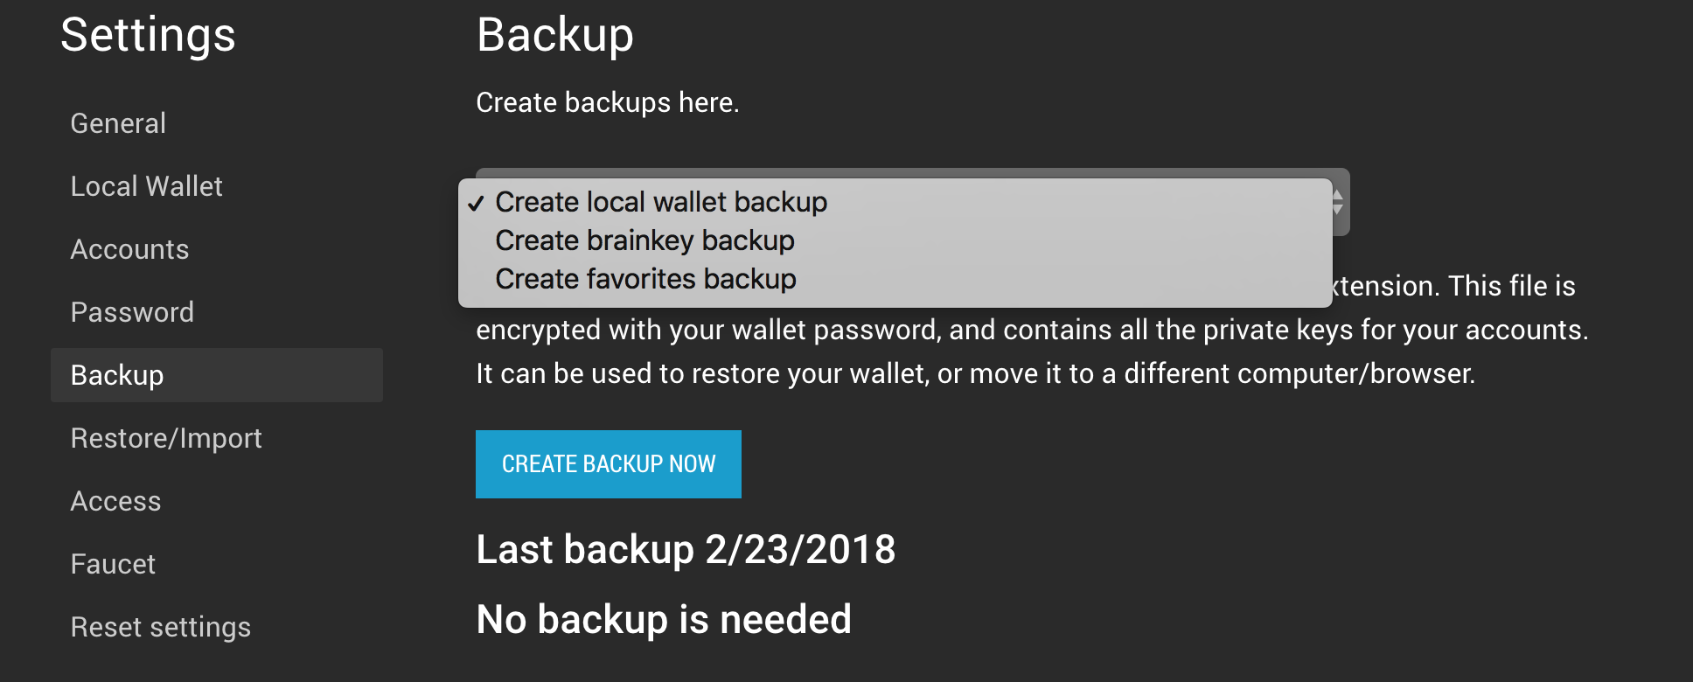The width and height of the screenshot is (1693, 682).
Task: Click the Create backups here description
Action: [608, 102]
